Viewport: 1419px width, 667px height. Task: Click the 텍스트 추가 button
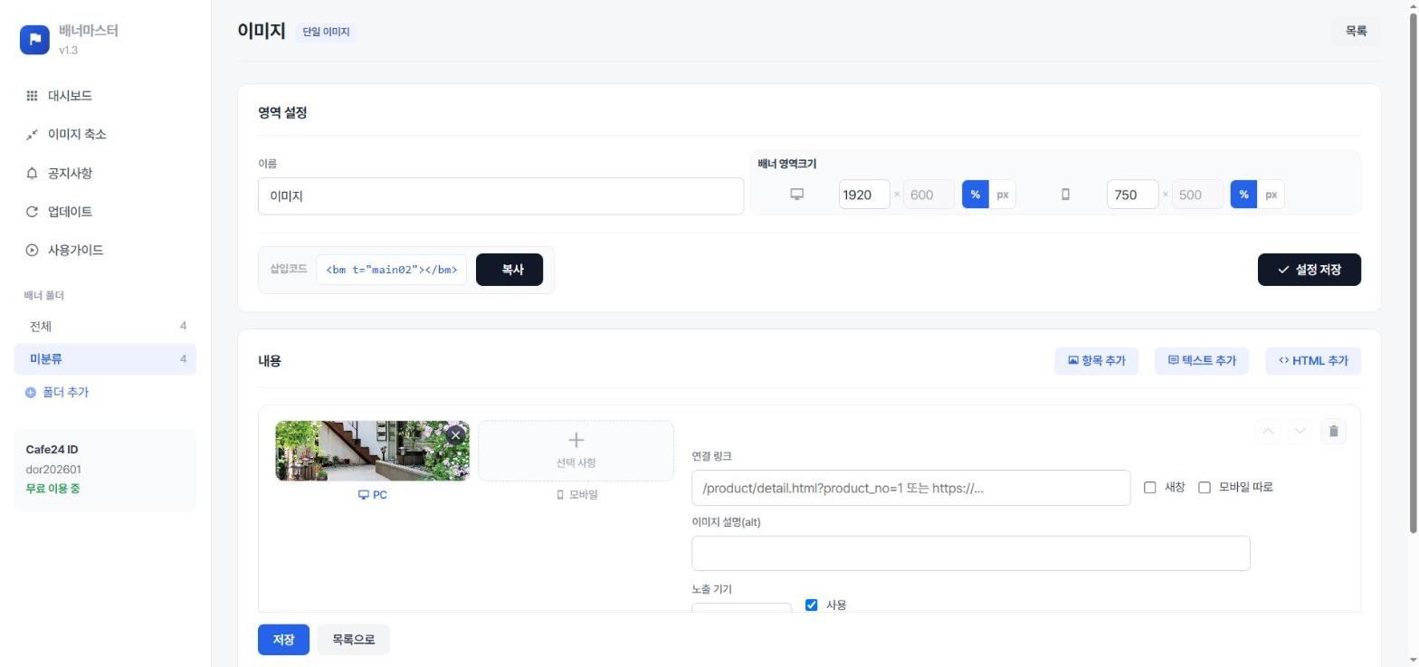point(1201,361)
